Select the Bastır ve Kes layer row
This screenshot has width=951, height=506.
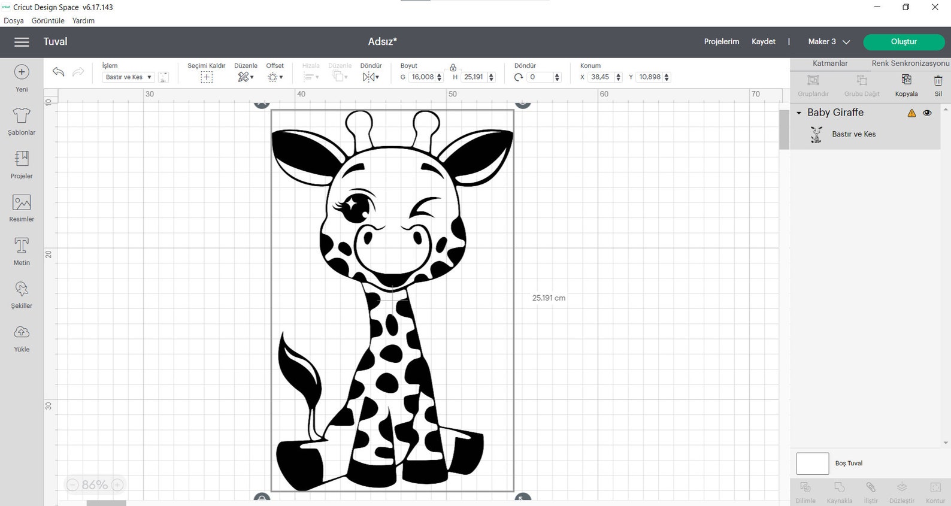(866, 135)
